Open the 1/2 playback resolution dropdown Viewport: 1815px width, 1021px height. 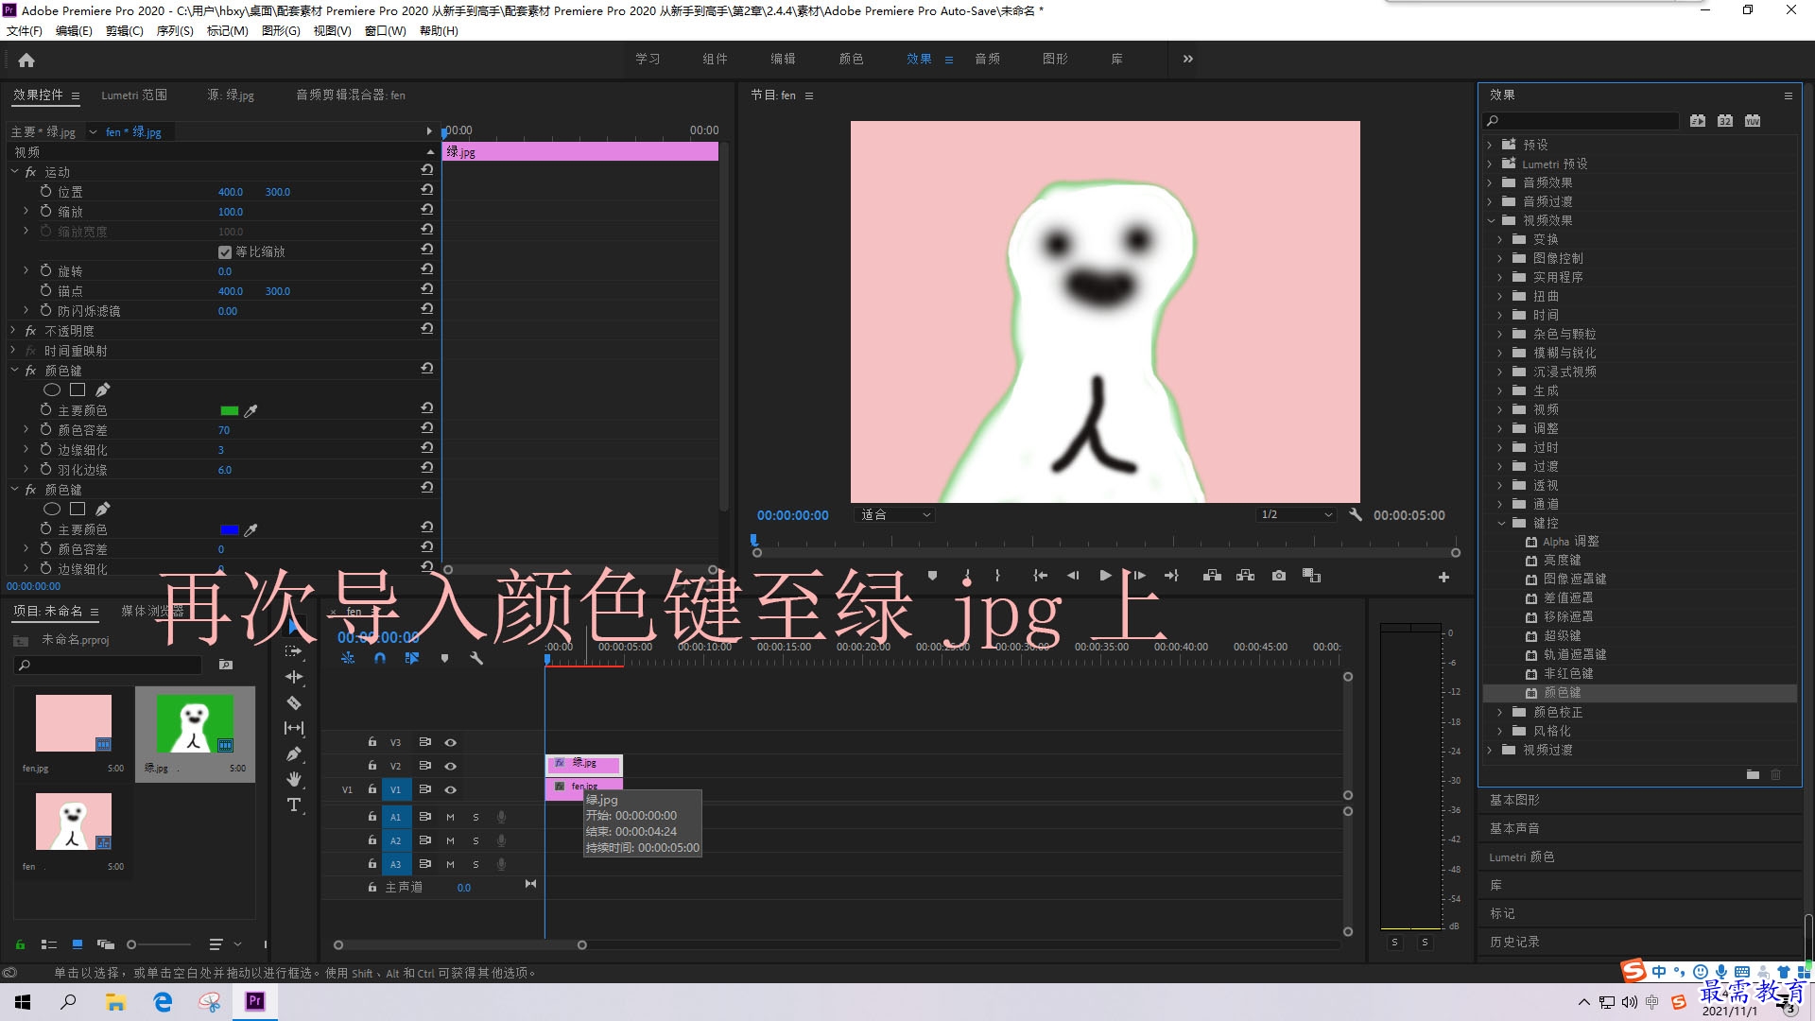click(1297, 515)
